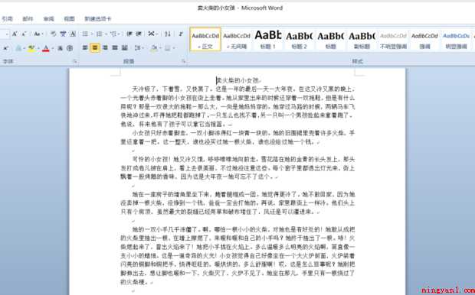
Task: Justify the paragraph text
Action: tap(114, 47)
